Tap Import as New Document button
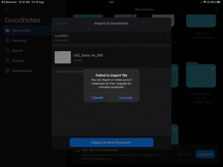The image size is (223, 167). [111, 143]
